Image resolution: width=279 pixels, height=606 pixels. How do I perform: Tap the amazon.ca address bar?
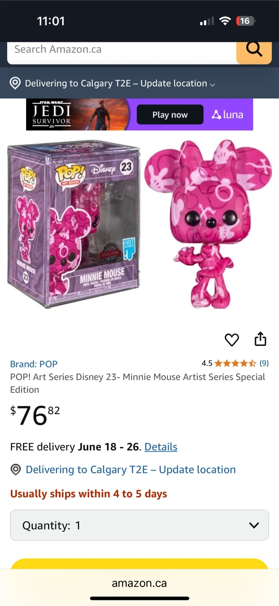[x=139, y=583]
